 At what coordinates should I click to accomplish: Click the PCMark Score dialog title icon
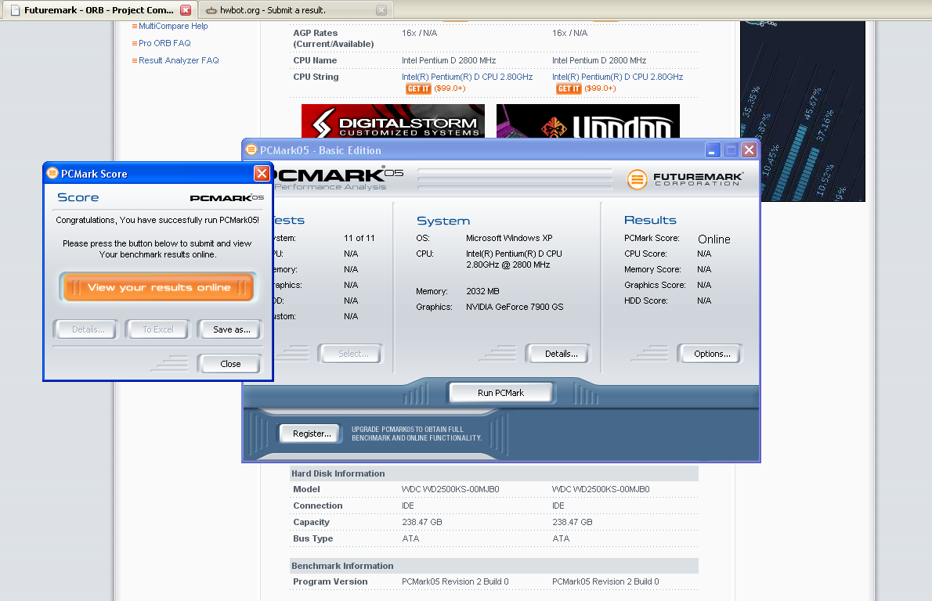[x=52, y=174]
